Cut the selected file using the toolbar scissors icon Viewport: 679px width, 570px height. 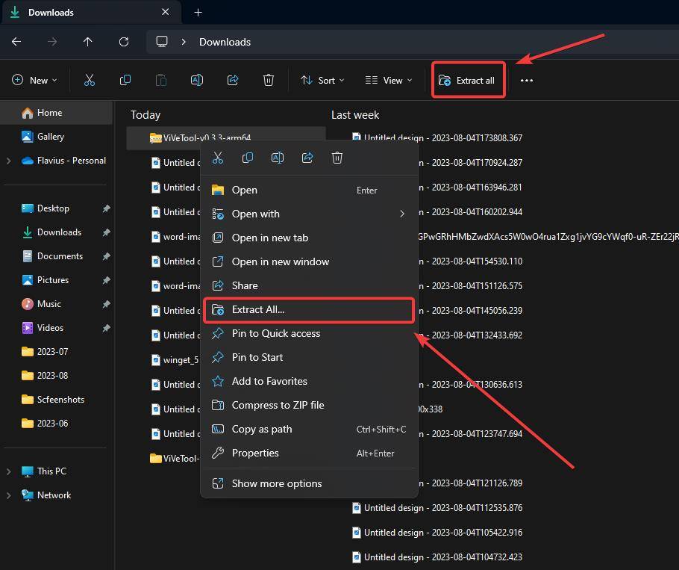point(89,80)
